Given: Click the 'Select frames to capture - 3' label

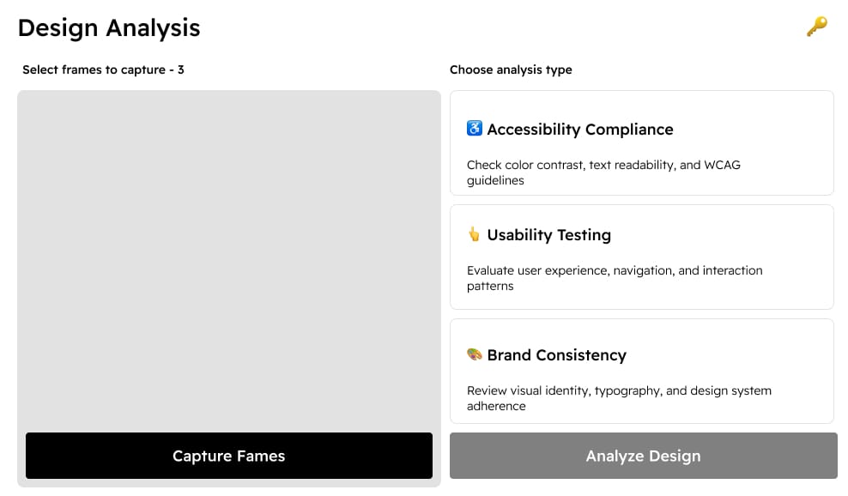Looking at the screenshot, I should coord(103,70).
